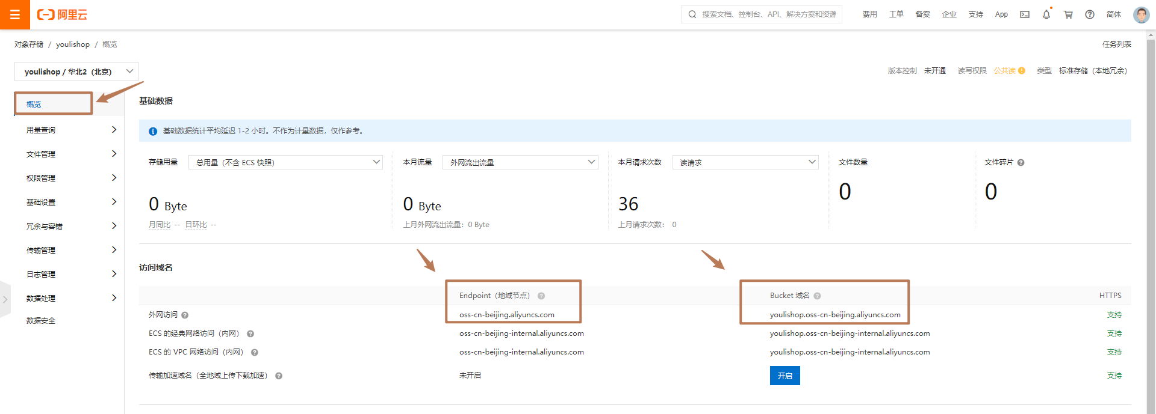
Task: Open the user avatar menu
Action: [x=1141, y=14]
